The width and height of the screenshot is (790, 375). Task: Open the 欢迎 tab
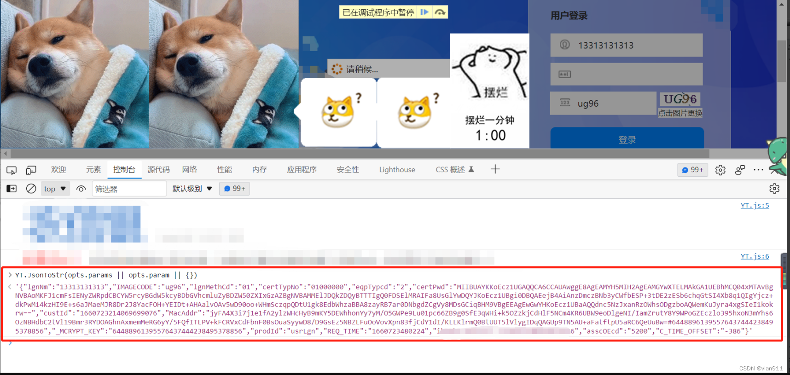pos(58,170)
